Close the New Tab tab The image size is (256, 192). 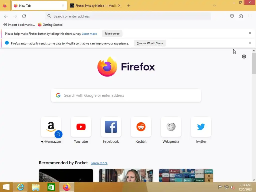tap(63, 6)
